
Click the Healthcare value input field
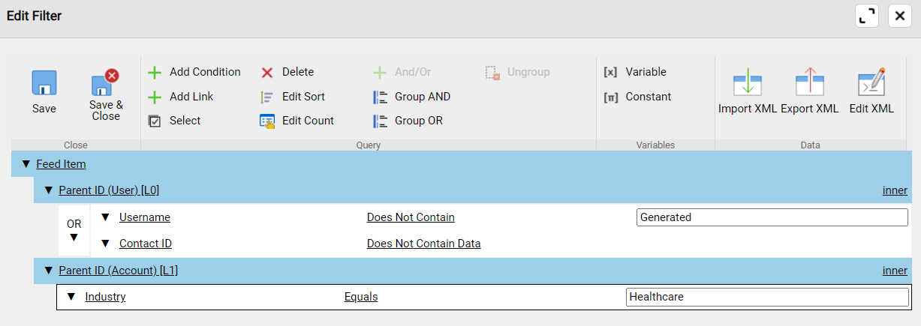click(766, 297)
